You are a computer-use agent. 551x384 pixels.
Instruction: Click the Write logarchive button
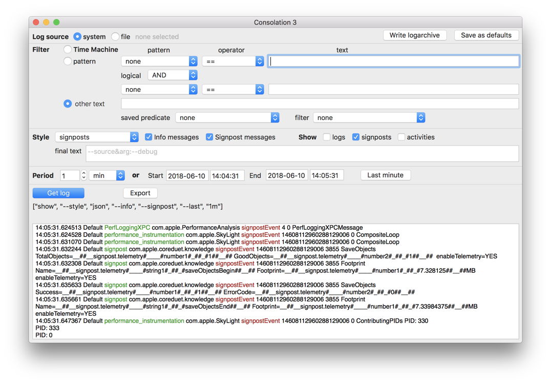414,35
